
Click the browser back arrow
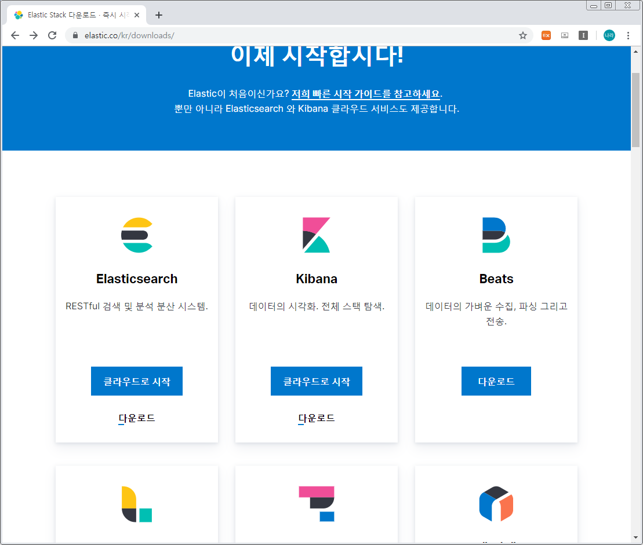click(x=15, y=36)
